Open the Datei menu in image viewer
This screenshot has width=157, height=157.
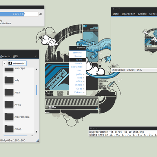pos(116,14)
